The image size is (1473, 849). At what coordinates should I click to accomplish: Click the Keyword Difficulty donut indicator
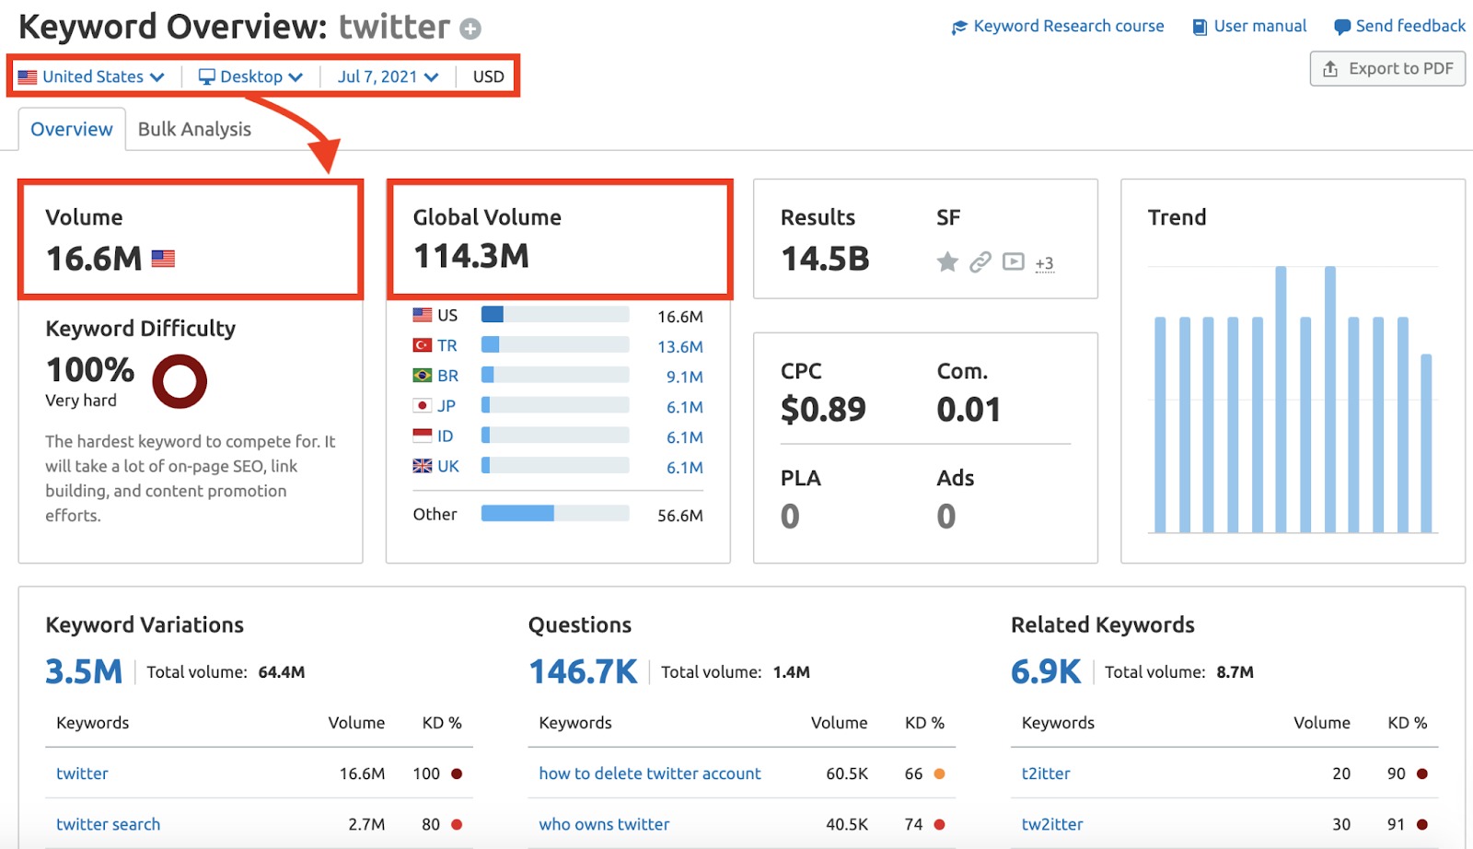point(180,381)
